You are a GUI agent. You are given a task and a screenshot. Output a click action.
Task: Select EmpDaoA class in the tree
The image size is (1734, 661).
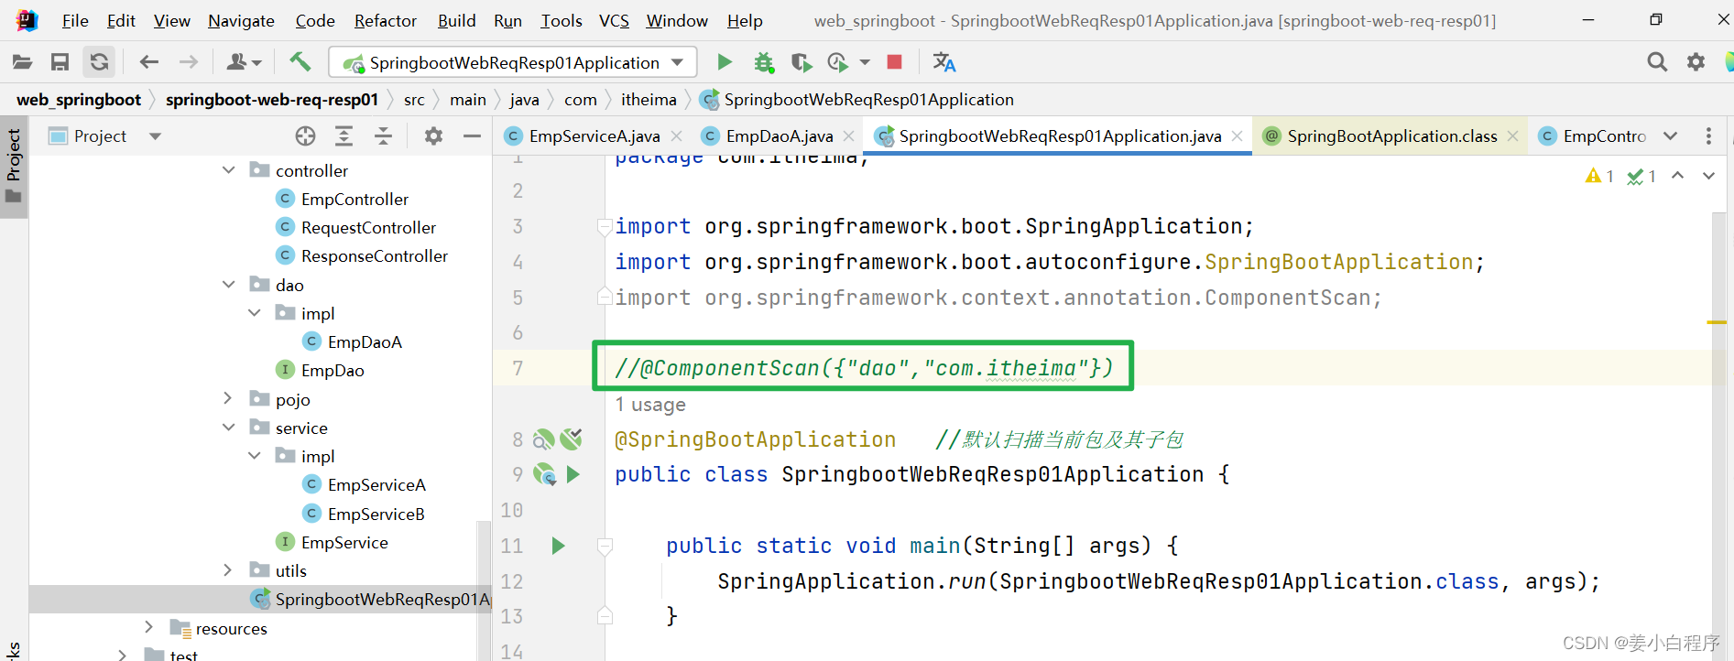(x=365, y=341)
